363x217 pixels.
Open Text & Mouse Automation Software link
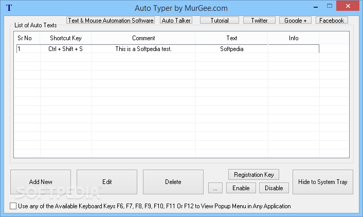111,21
